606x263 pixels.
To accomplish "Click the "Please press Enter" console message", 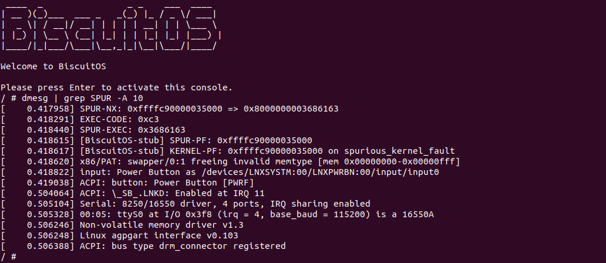I will [117, 87].
